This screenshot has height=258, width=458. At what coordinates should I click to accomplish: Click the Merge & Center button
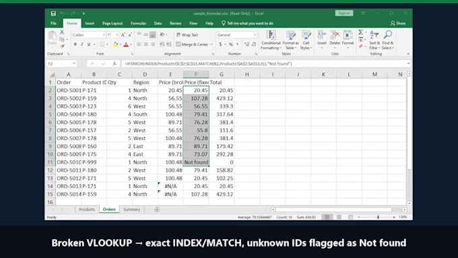192,44
